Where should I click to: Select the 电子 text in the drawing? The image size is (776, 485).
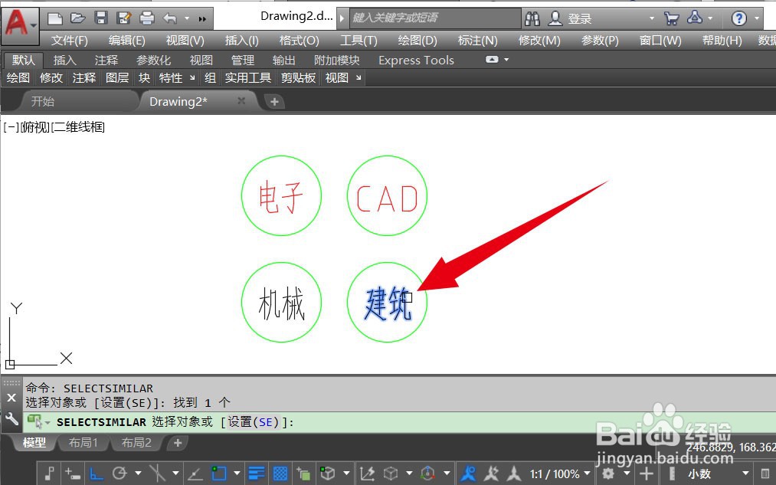280,197
